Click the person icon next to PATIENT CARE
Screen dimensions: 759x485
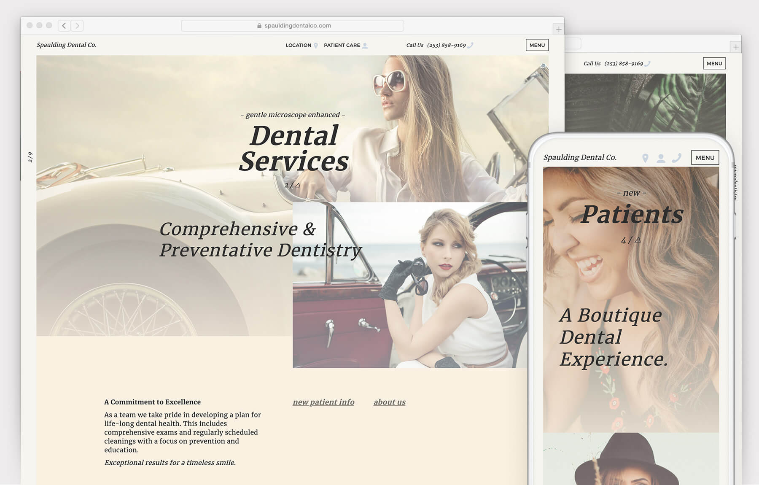(x=365, y=46)
